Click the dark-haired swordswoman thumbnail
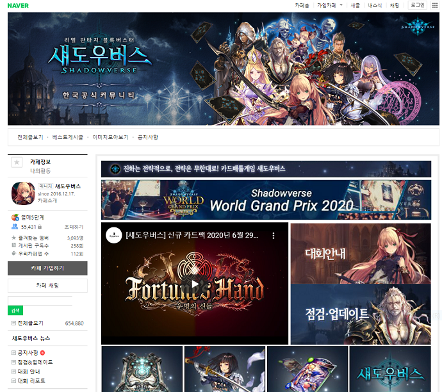 225,369
